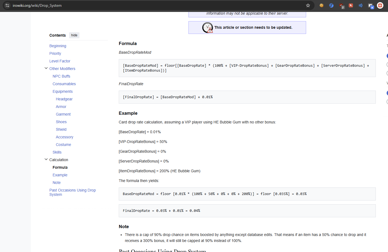This screenshot has width=388, height=252.
Task: Click the clock update-needed icon
Action: [x=207, y=28]
